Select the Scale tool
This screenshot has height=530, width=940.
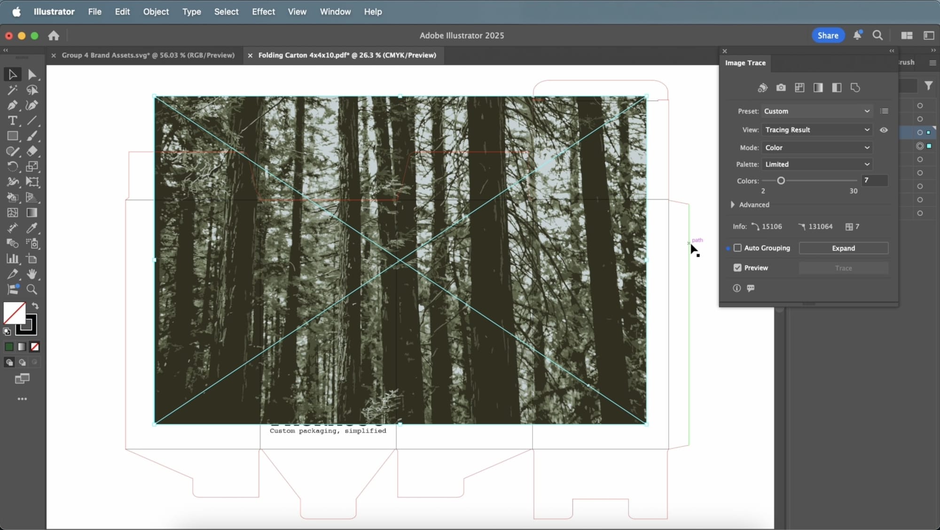32,167
